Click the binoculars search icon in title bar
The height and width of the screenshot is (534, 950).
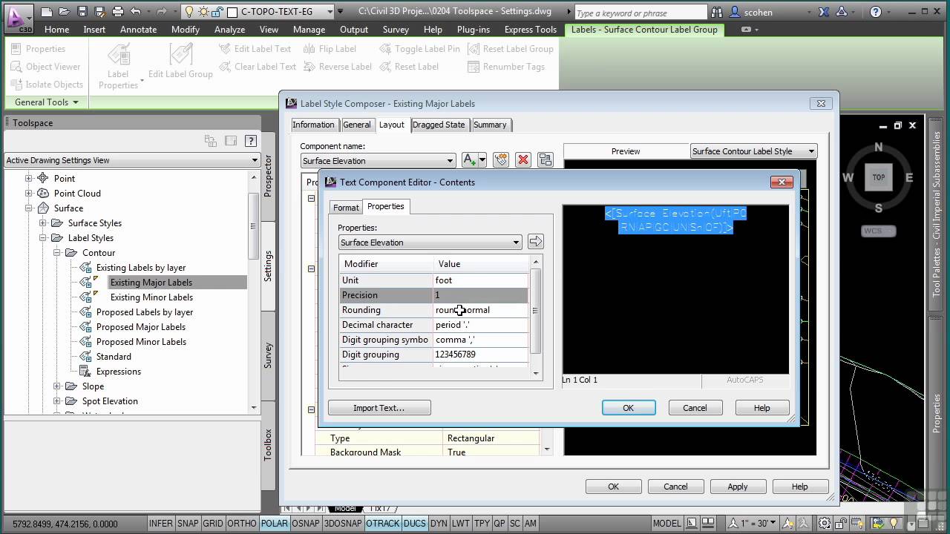(717, 12)
